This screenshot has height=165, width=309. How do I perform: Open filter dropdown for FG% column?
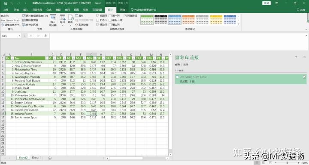[95, 58]
